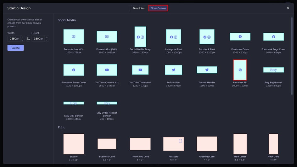Pick the Facebook Post preset
Viewport: 297px width, 167px height.
point(207,37)
